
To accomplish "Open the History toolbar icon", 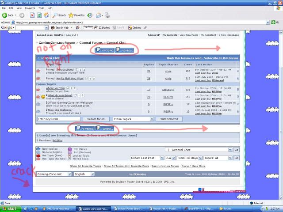I will (90, 15).
